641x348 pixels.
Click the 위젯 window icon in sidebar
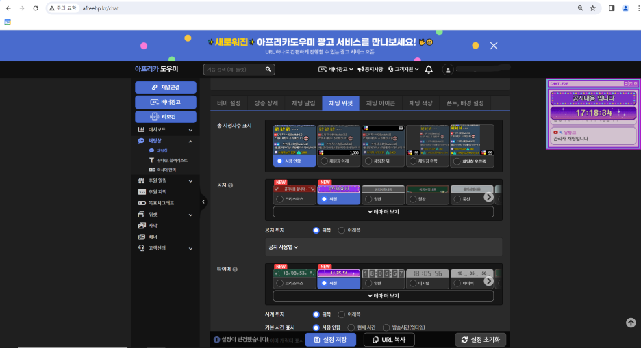pyautogui.click(x=142, y=215)
